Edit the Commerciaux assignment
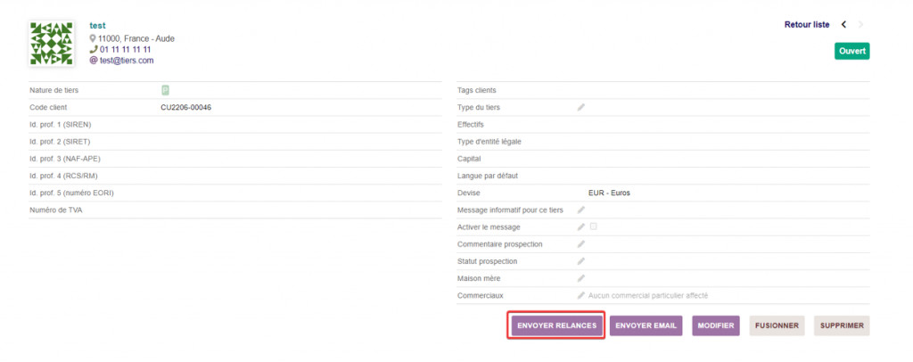913x362 pixels. (581, 295)
